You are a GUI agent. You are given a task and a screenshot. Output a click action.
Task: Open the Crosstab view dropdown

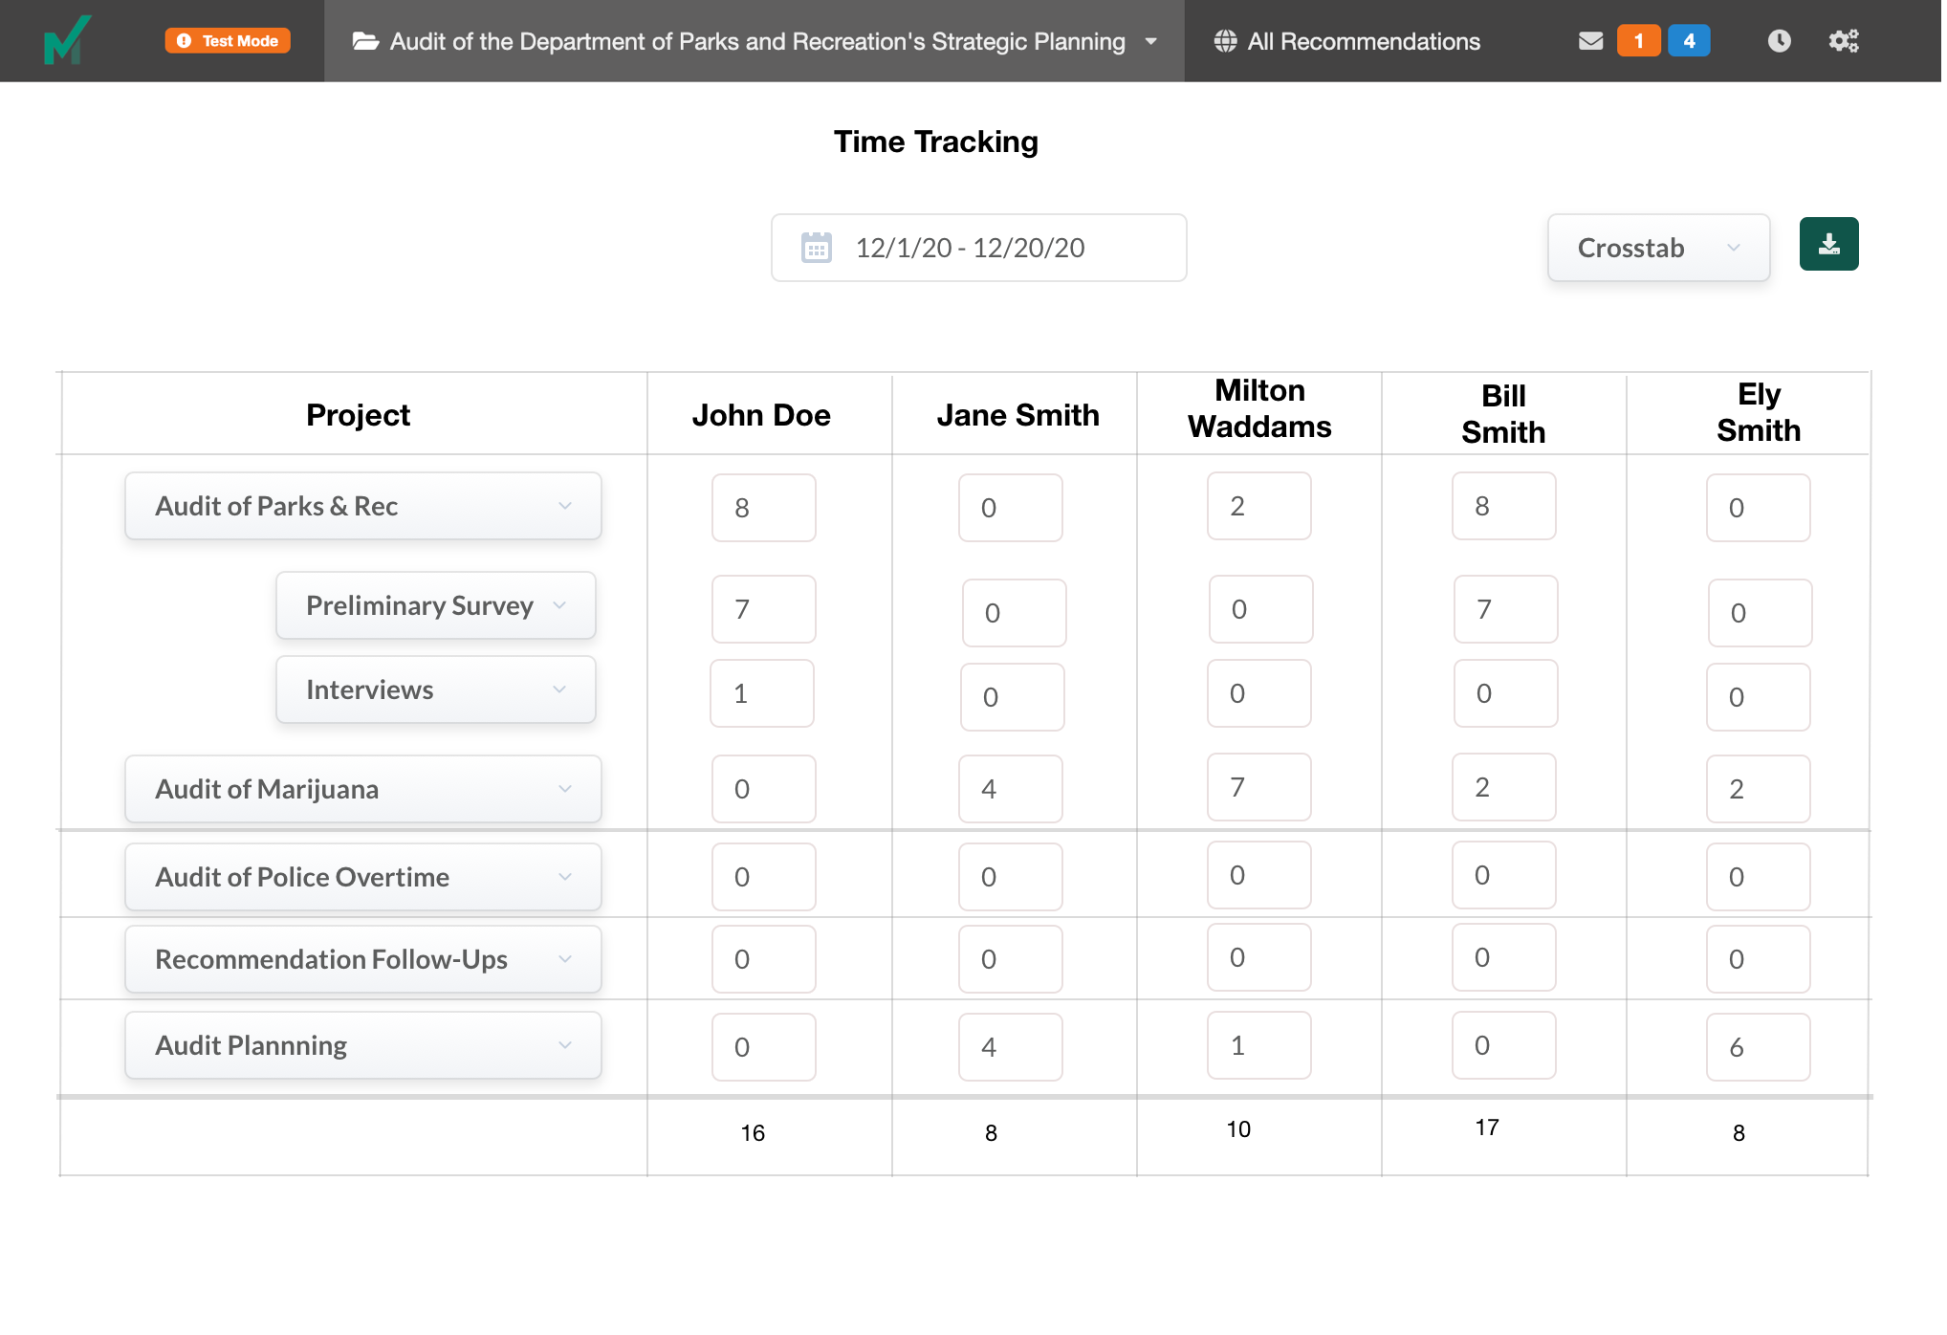point(1657,248)
